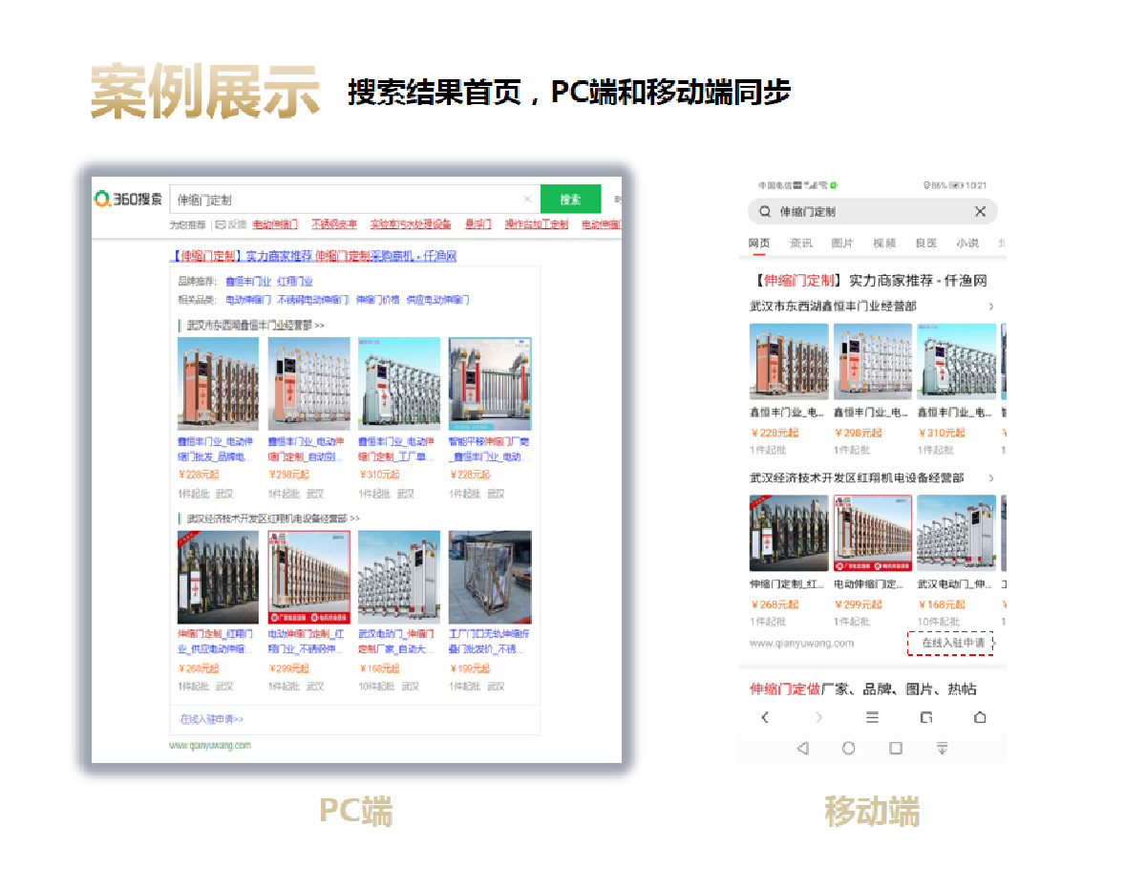Clear PC search box with the X icon
The width and height of the screenshot is (1146, 869).
pyautogui.click(x=527, y=200)
